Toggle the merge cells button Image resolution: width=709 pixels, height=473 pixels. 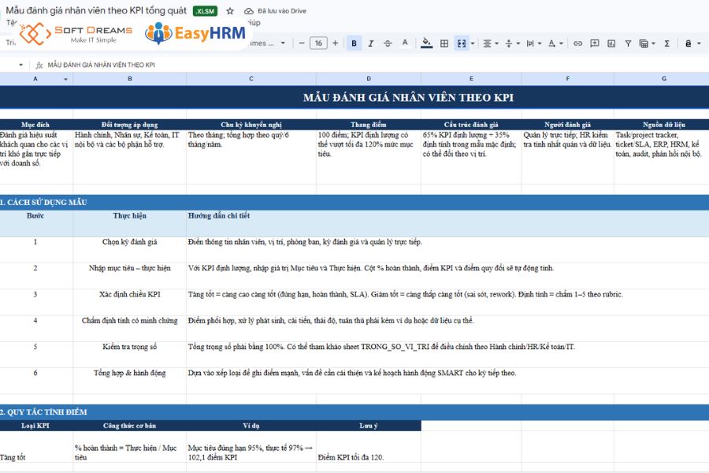(461, 43)
